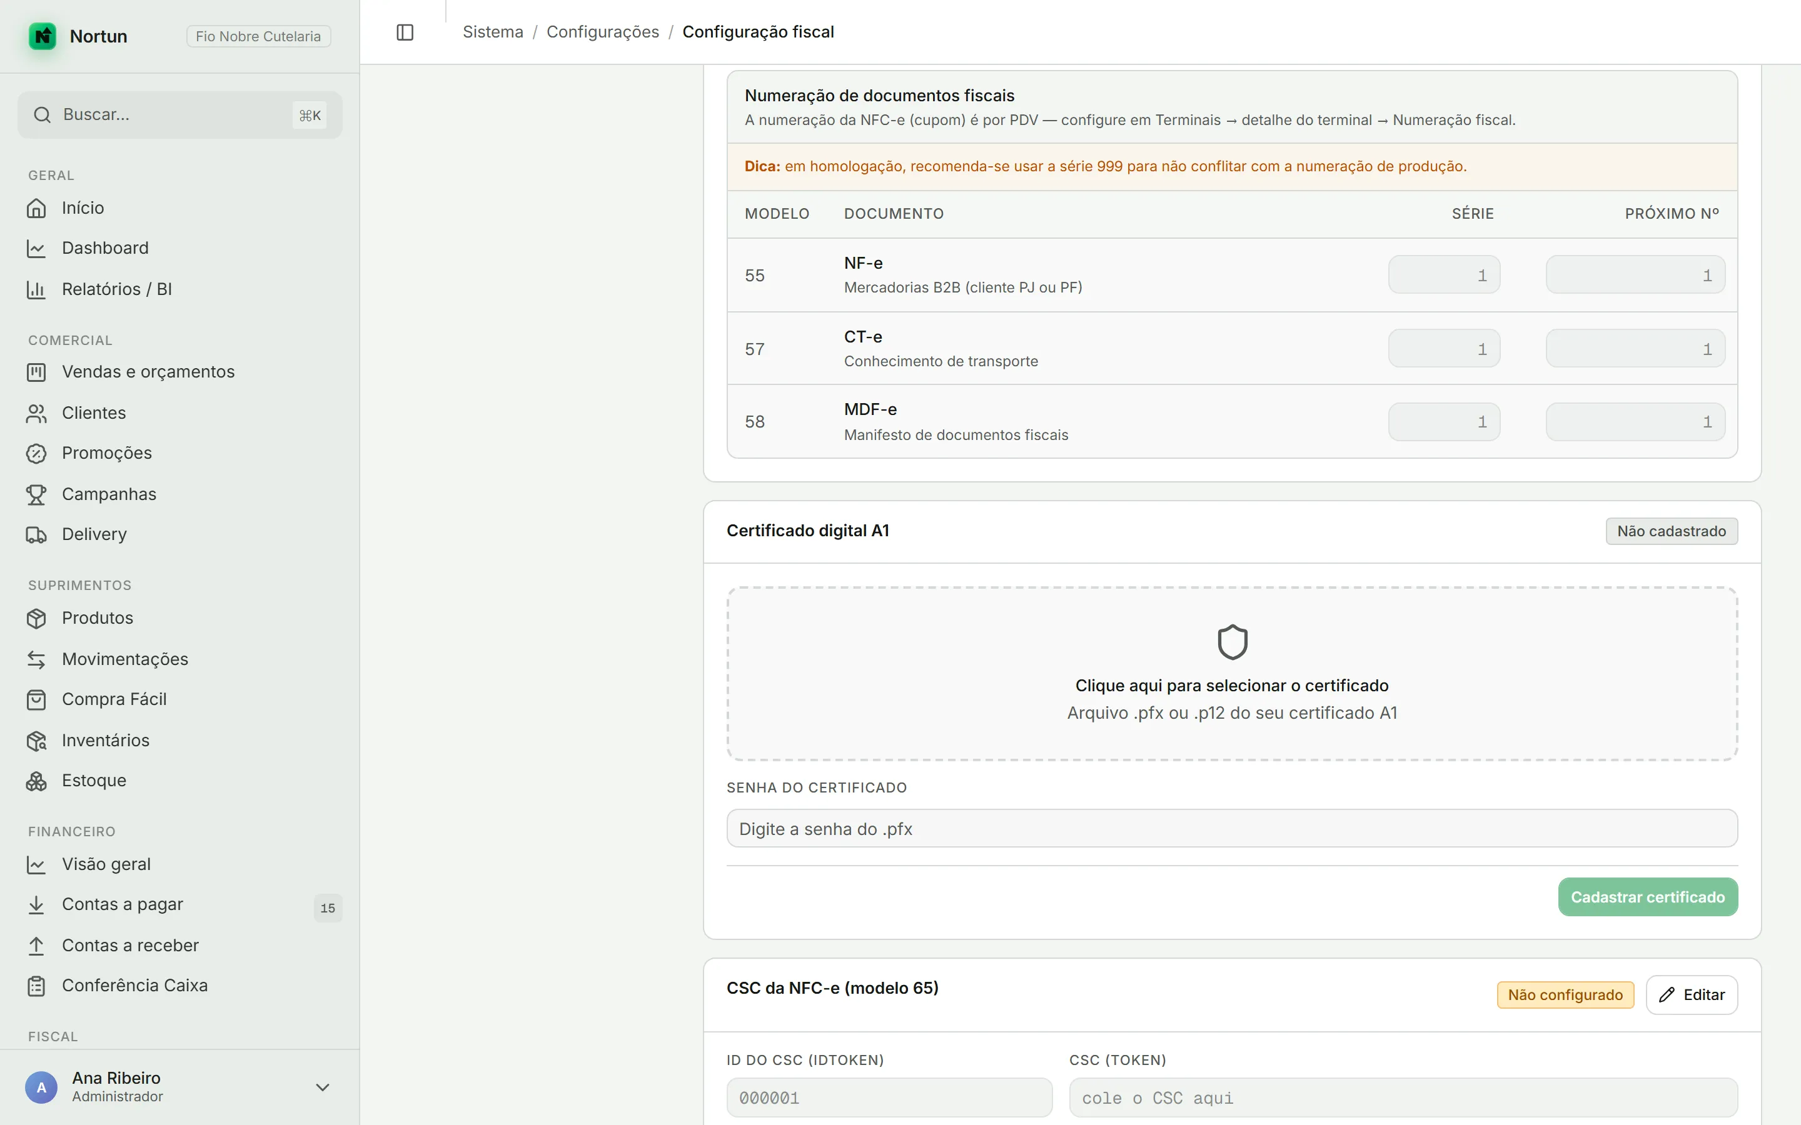Image resolution: width=1801 pixels, height=1125 pixels.
Task: Expand the Ana Ribeiro user menu chevron
Action: point(322,1087)
